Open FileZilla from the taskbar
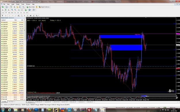180x112 pixels. 89,110
